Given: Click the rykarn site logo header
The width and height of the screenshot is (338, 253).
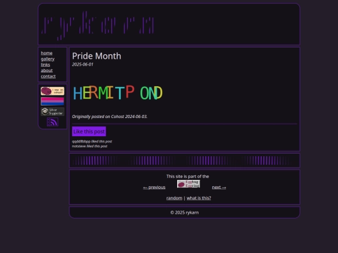Looking at the screenshot, I should tap(98, 26).
